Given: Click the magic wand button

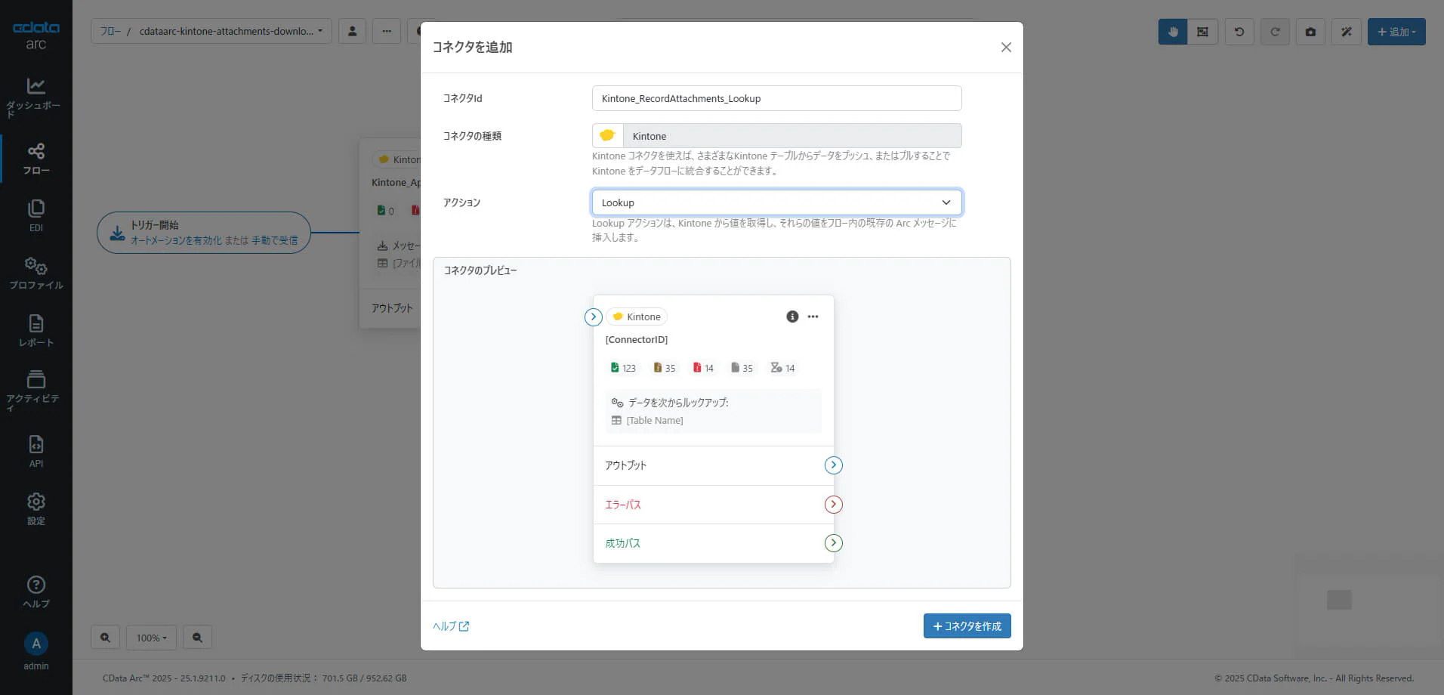Looking at the screenshot, I should (1346, 32).
